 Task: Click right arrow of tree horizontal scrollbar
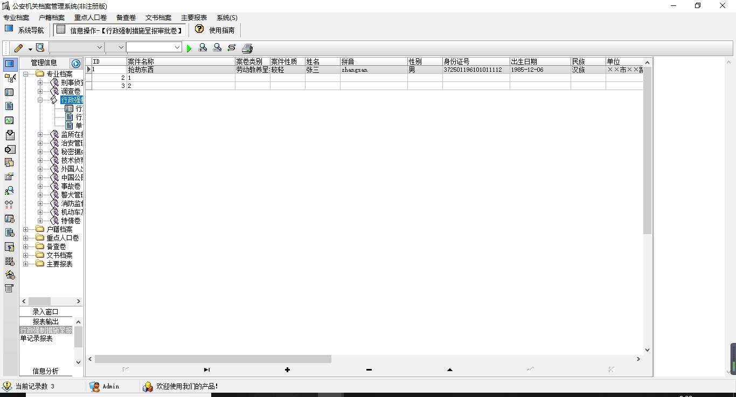pos(78,301)
